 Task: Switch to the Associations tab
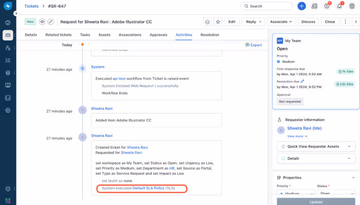tap(130, 35)
